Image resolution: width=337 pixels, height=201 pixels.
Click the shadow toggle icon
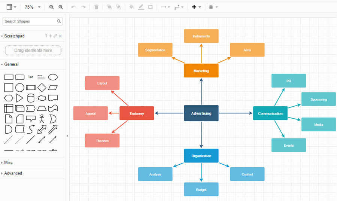(151, 7)
